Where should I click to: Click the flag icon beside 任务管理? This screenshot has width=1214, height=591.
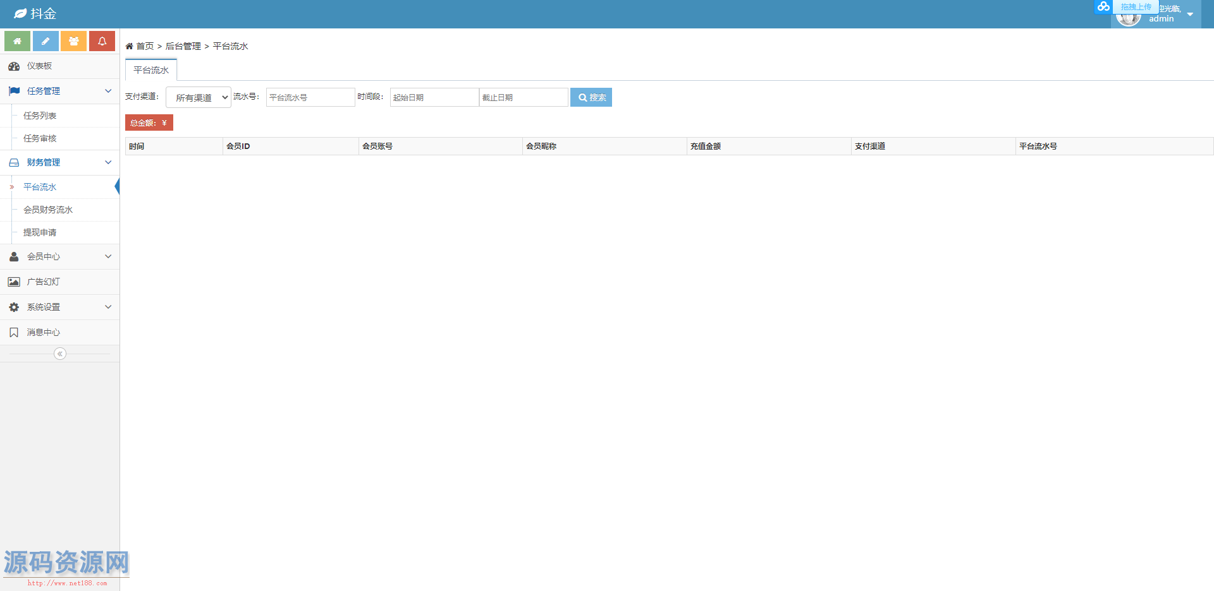[14, 91]
